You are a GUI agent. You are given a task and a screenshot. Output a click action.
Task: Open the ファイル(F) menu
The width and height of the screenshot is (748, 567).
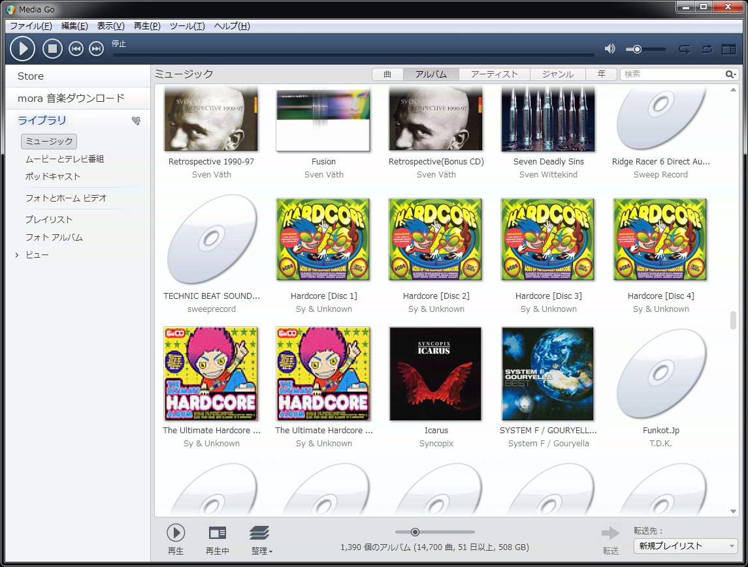pos(31,25)
